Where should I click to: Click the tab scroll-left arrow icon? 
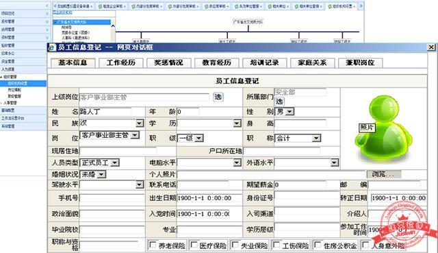click(x=55, y=6)
